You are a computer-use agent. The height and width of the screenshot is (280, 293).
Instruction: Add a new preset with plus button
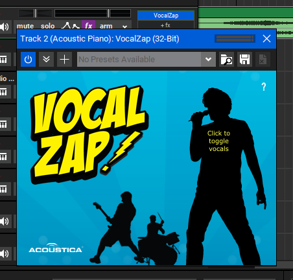coord(64,60)
